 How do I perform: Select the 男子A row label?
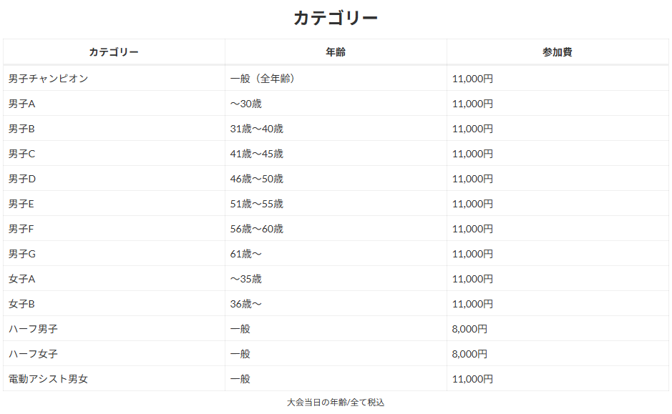coord(21,104)
